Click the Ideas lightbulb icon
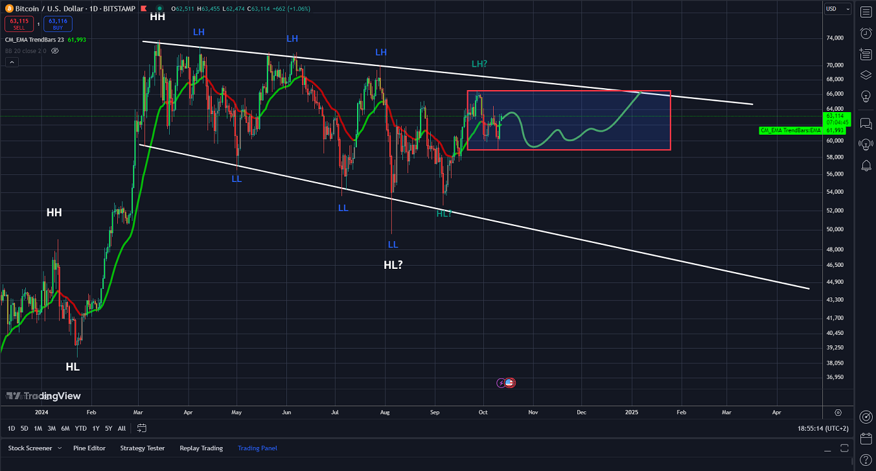 866,97
